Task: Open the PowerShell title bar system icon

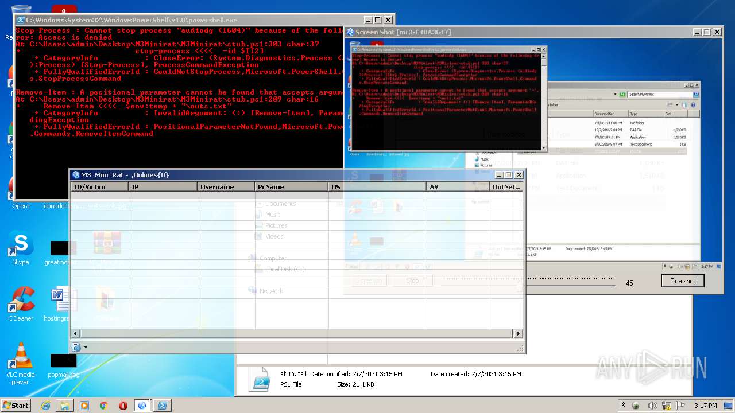Action: 21,20
